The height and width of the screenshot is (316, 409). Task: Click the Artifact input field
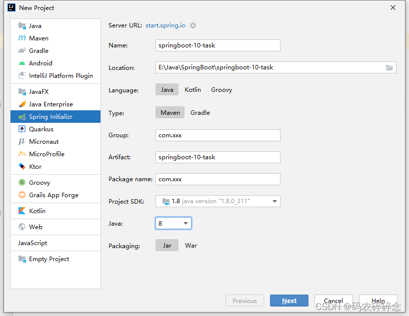pos(218,157)
